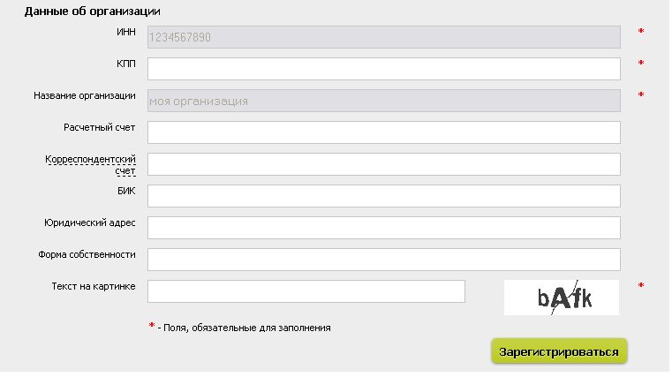Click the asterisk next to Название организации
The image size is (672, 377).
[x=641, y=94]
